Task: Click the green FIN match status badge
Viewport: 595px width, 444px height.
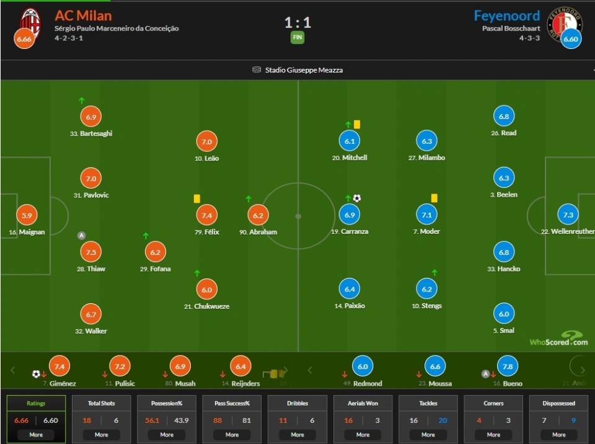Action: point(297,37)
